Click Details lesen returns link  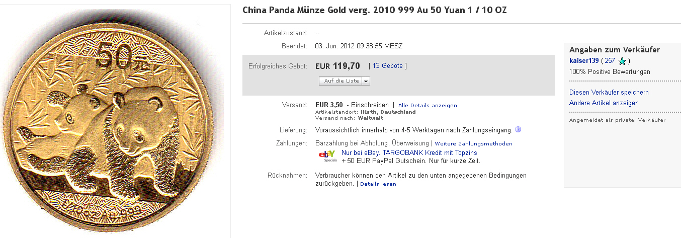click(378, 184)
